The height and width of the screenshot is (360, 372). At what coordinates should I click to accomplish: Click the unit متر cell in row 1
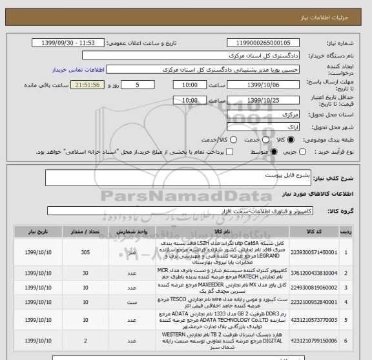click(x=132, y=252)
